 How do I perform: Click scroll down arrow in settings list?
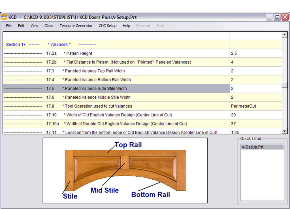[x=284, y=131]
